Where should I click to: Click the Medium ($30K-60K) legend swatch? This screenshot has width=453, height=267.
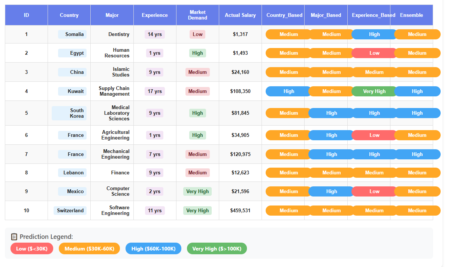click(x=89, y=249)
